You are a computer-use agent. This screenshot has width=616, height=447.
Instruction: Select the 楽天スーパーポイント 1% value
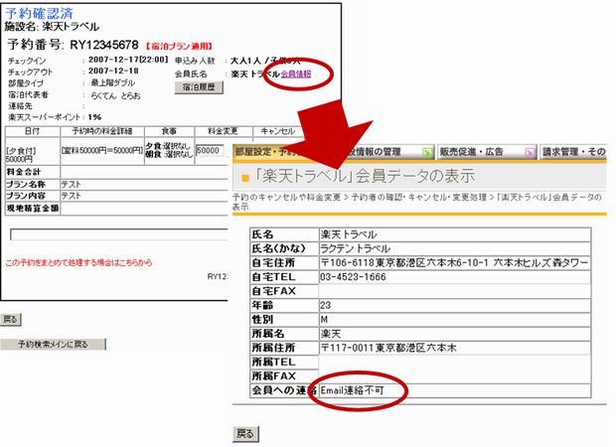(94, 117)
